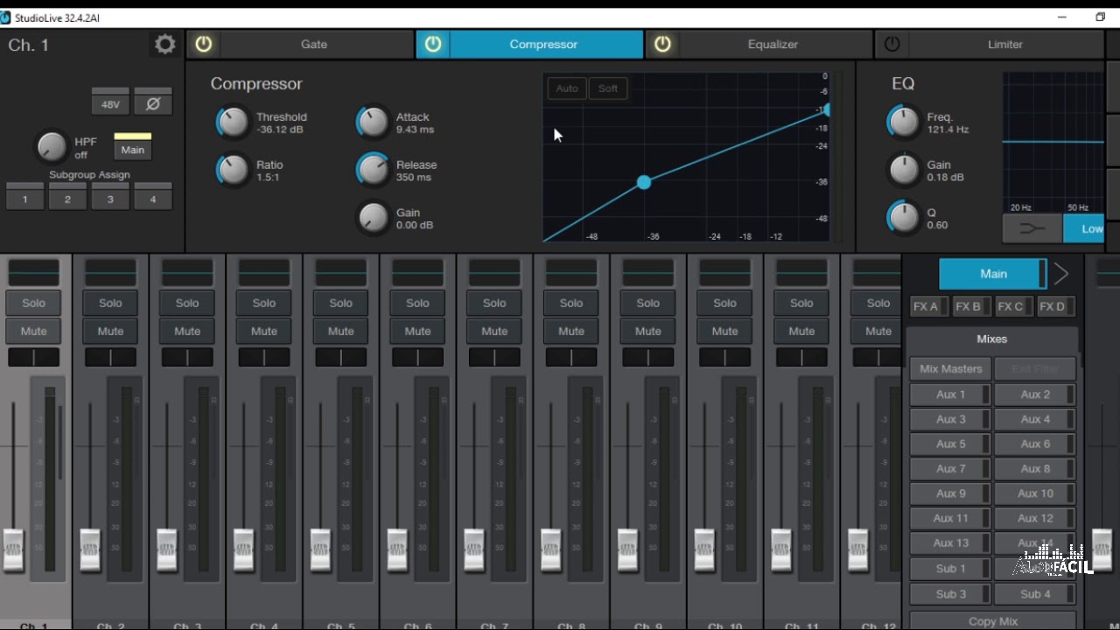Click the compressor Ratio knob

click(233, 171)
